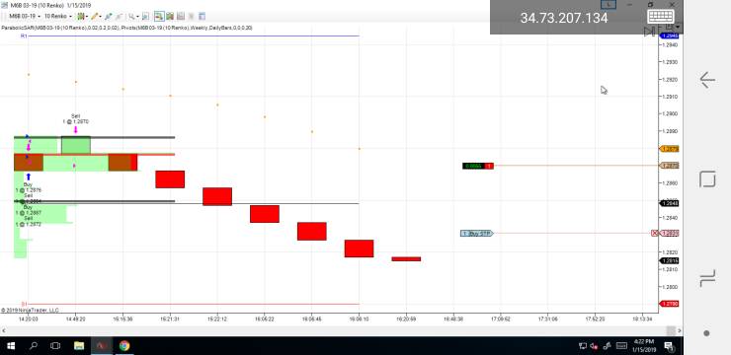Click the Sell 1 @ 1.2870 execution label
Image resolution: width=731 pixels, height=355 pixels.
click(75, 118)
